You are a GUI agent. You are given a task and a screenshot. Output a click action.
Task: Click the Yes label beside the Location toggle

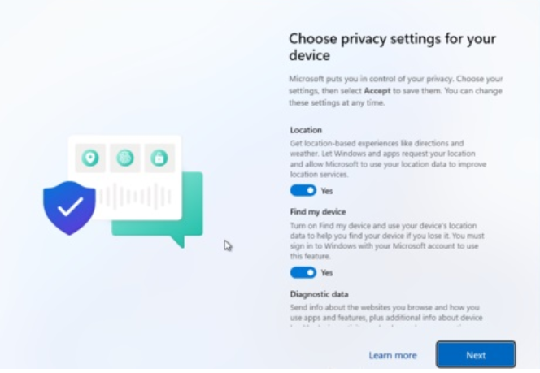327,191
